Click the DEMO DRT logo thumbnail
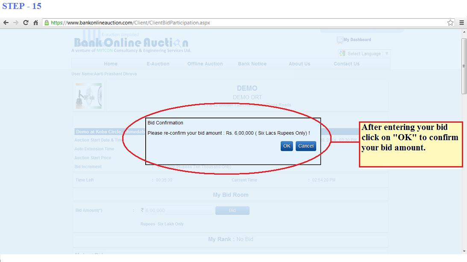 point(88,96)
